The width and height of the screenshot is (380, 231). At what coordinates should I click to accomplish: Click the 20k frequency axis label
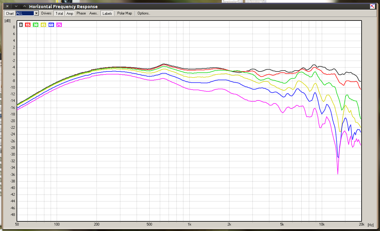coord(361,225)
